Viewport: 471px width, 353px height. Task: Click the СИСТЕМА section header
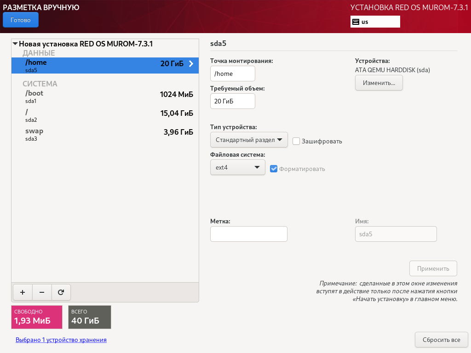tap(40, 84)
